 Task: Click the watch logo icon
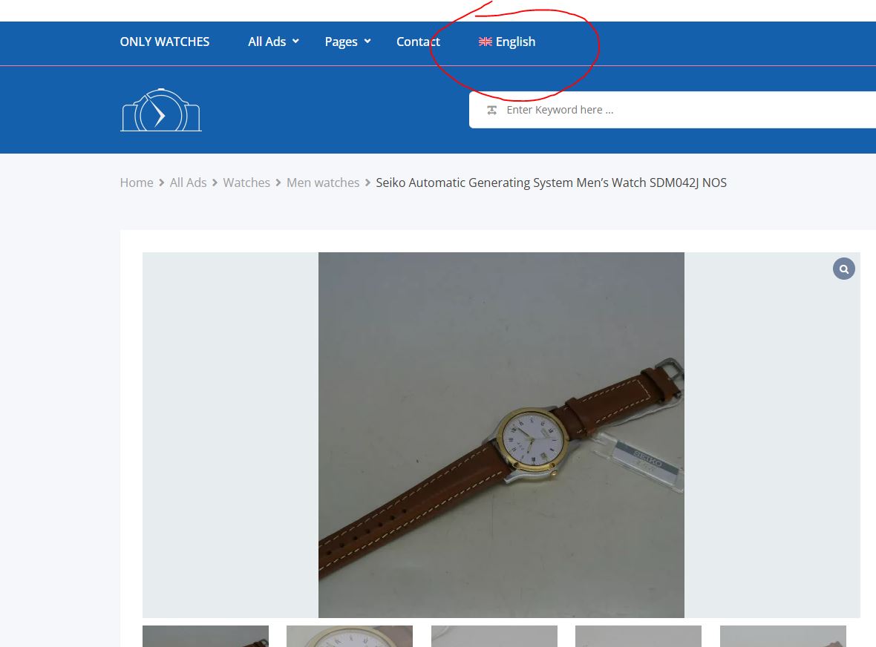click(161, 110)
